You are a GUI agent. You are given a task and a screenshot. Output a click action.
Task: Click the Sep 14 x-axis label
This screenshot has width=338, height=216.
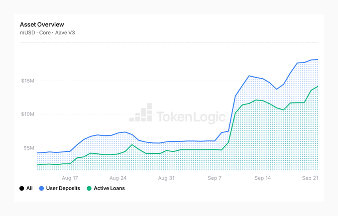tap(262, 178)
